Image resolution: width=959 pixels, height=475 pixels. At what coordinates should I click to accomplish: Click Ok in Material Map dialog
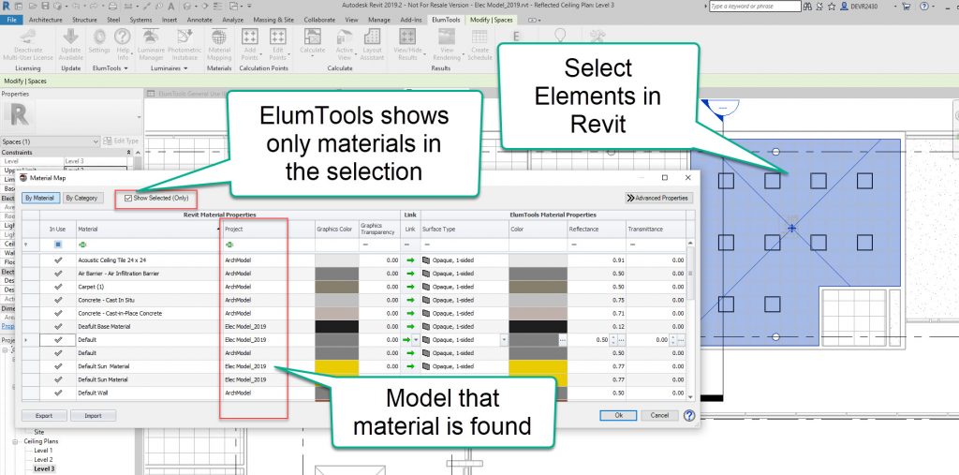[x=618, y=415]
